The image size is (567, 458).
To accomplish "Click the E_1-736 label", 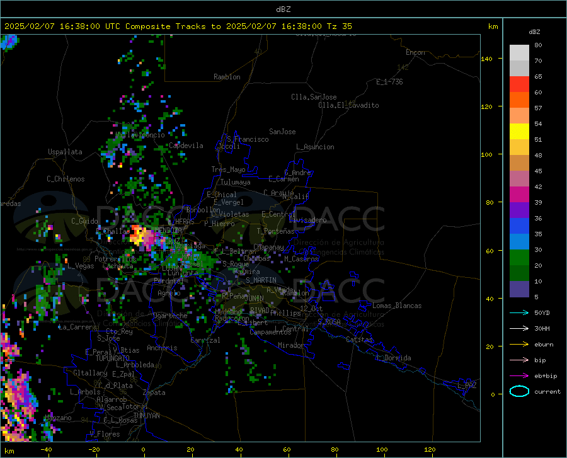I will [389, 82].
